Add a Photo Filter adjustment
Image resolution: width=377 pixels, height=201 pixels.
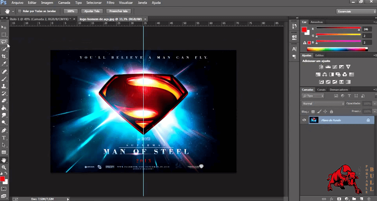pyautogui.click(x=338, y=74)
